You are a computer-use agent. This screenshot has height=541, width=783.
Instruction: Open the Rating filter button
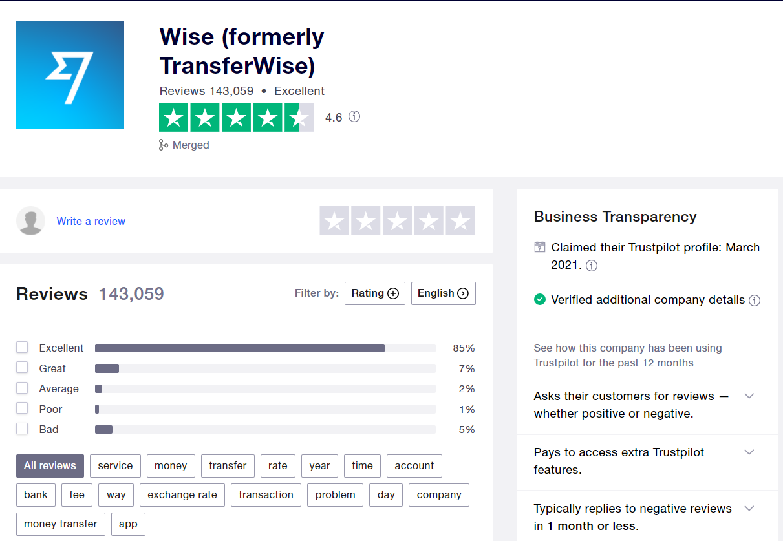coord(375,293)
